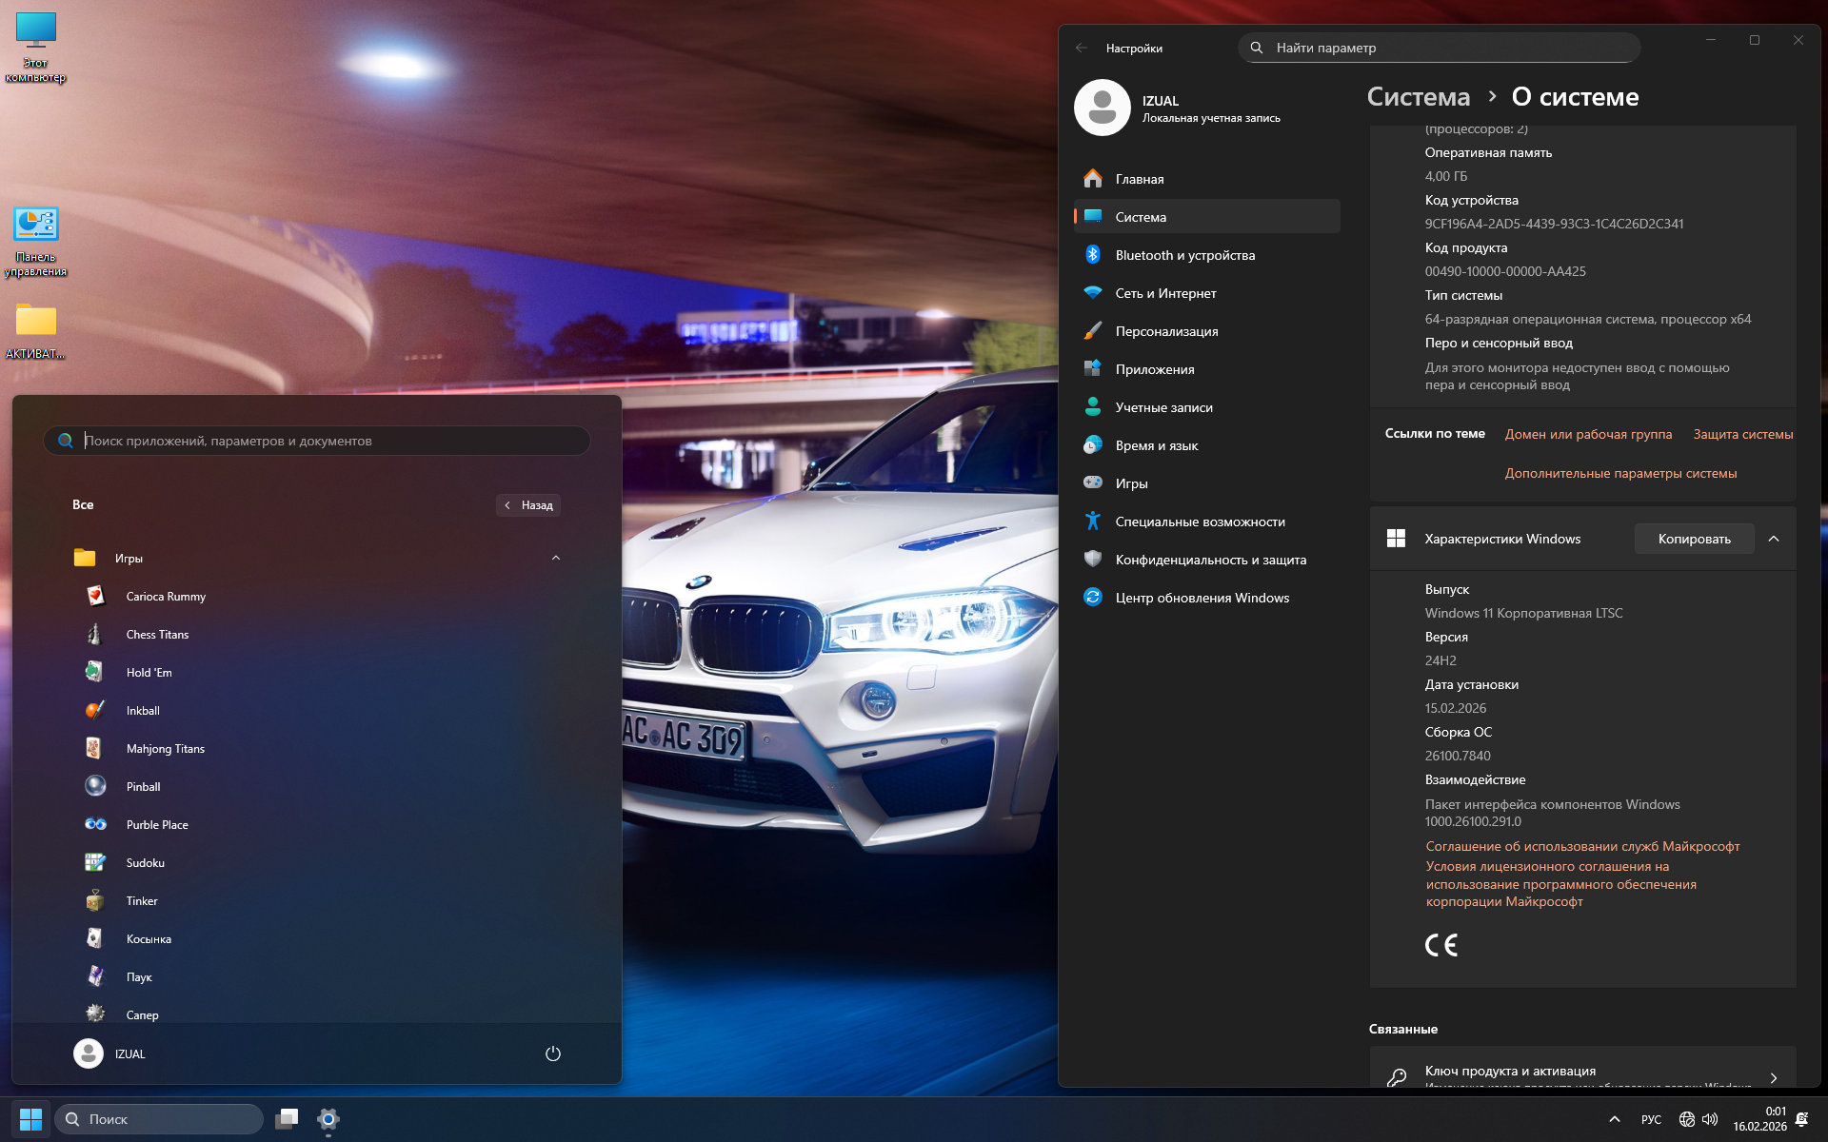The image size is (1828, 1142).
Task: Click the Назад button in start menu
Action: click(x=528, y=505)
